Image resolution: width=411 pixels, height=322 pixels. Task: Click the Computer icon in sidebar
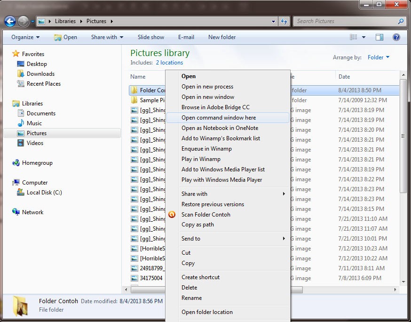pos(16,182)
